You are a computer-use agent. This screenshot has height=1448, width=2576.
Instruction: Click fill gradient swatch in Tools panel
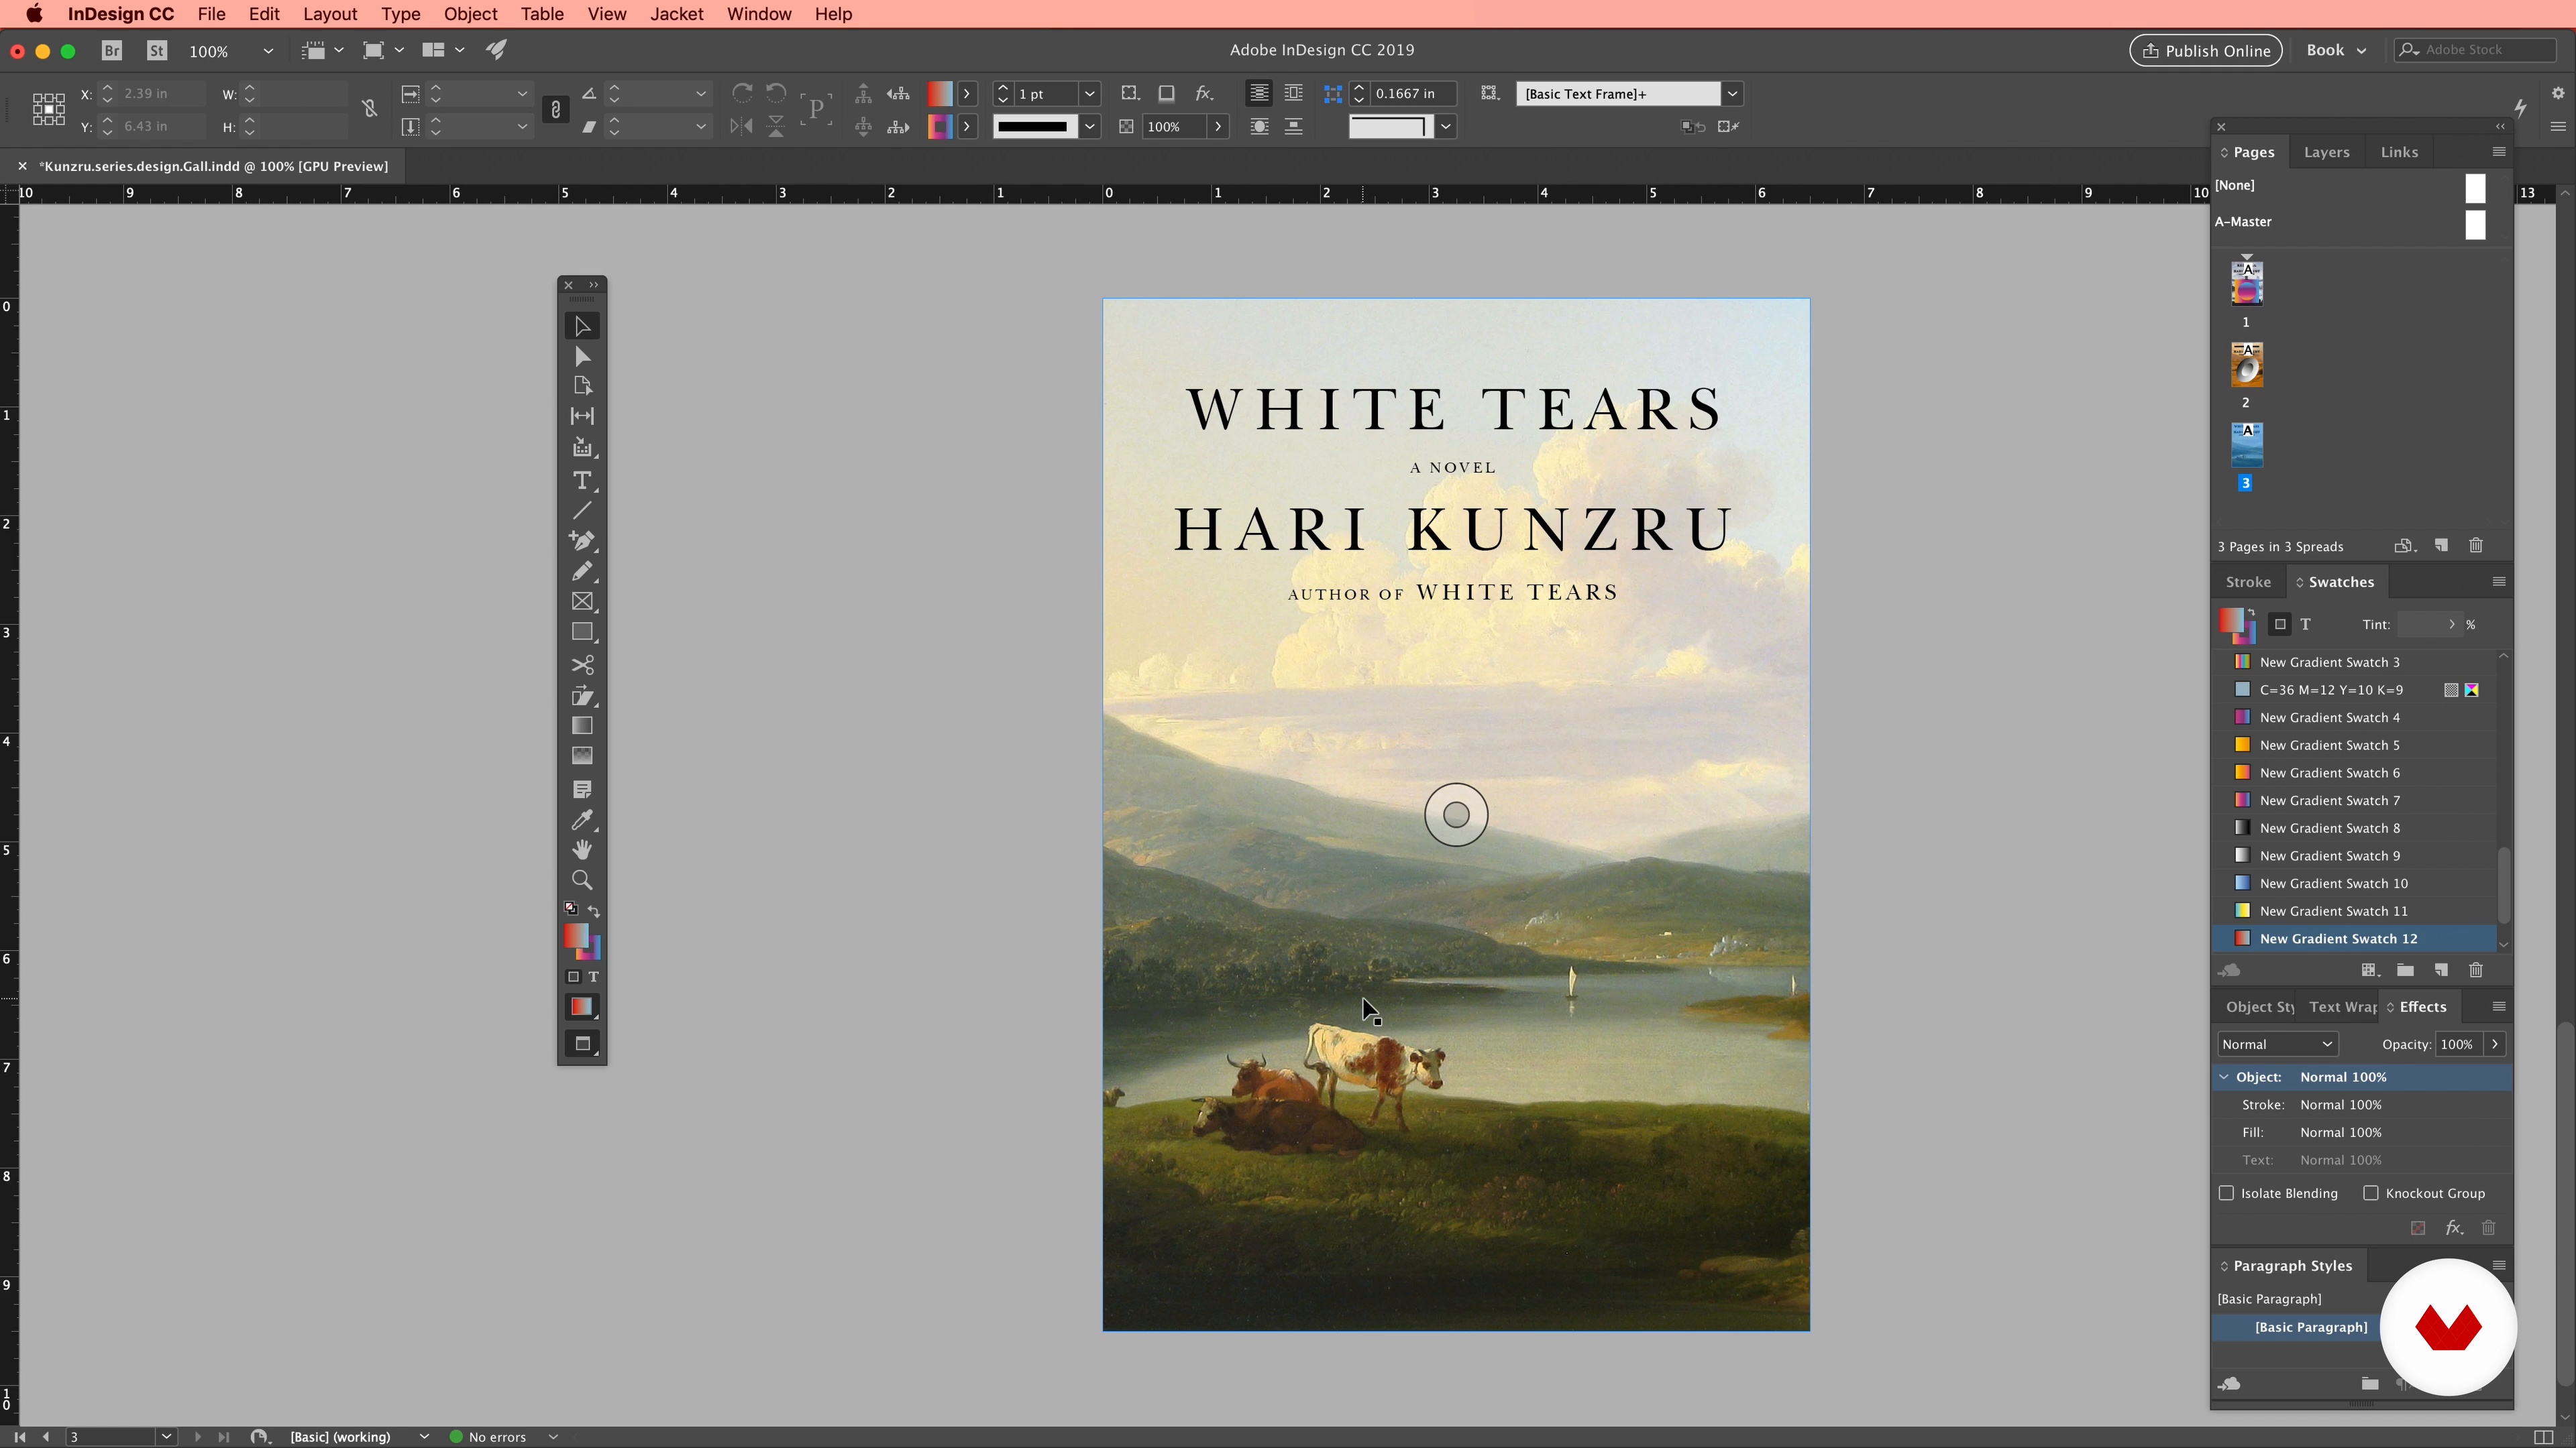[575, 937]
